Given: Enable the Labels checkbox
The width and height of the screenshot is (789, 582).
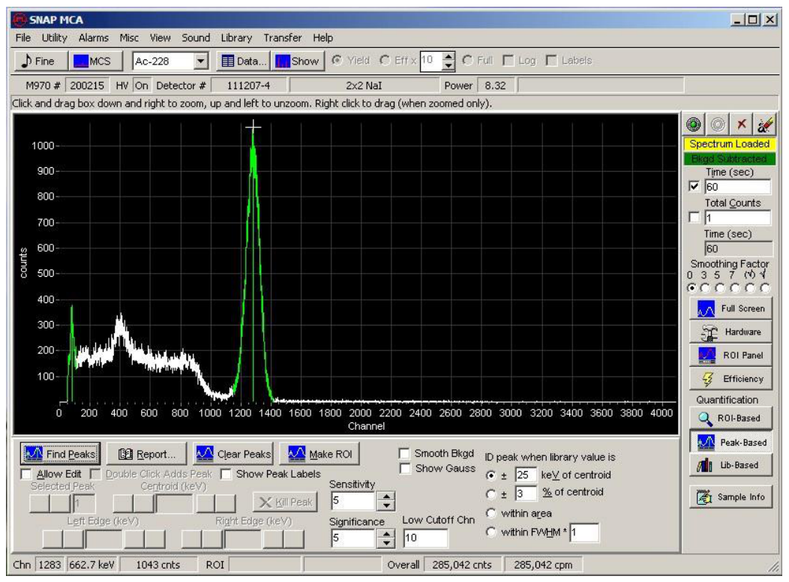Looking at the screenshot, I should [551, 61].
